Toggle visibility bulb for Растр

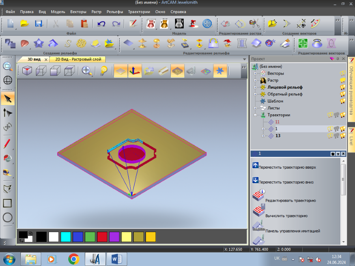(x=343, y=80)
